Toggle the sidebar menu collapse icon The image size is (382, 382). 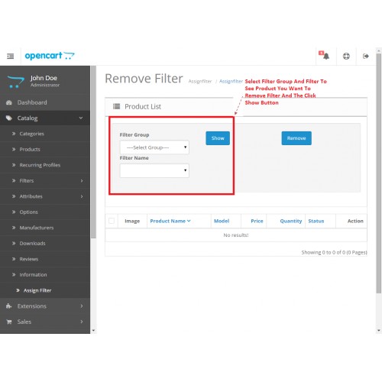coord(10,56)
